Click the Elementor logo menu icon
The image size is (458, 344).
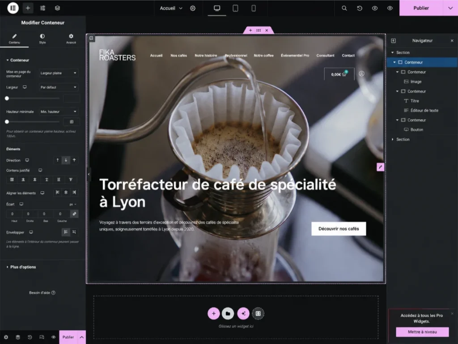point(13,8)
